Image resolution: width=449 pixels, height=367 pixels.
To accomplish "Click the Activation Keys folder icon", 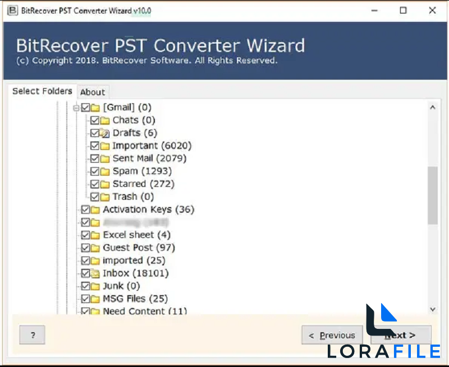I will [x=95, y=209].
